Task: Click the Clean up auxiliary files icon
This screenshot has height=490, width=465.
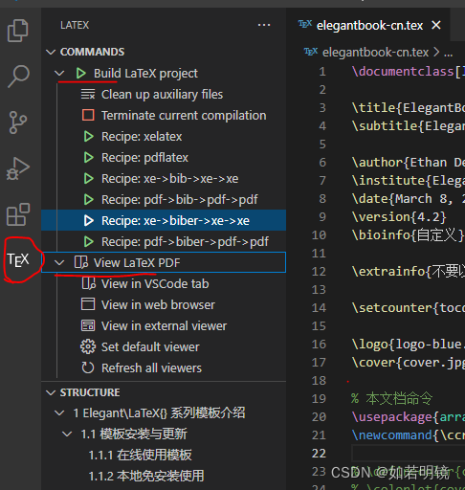Action: point(88,95)
